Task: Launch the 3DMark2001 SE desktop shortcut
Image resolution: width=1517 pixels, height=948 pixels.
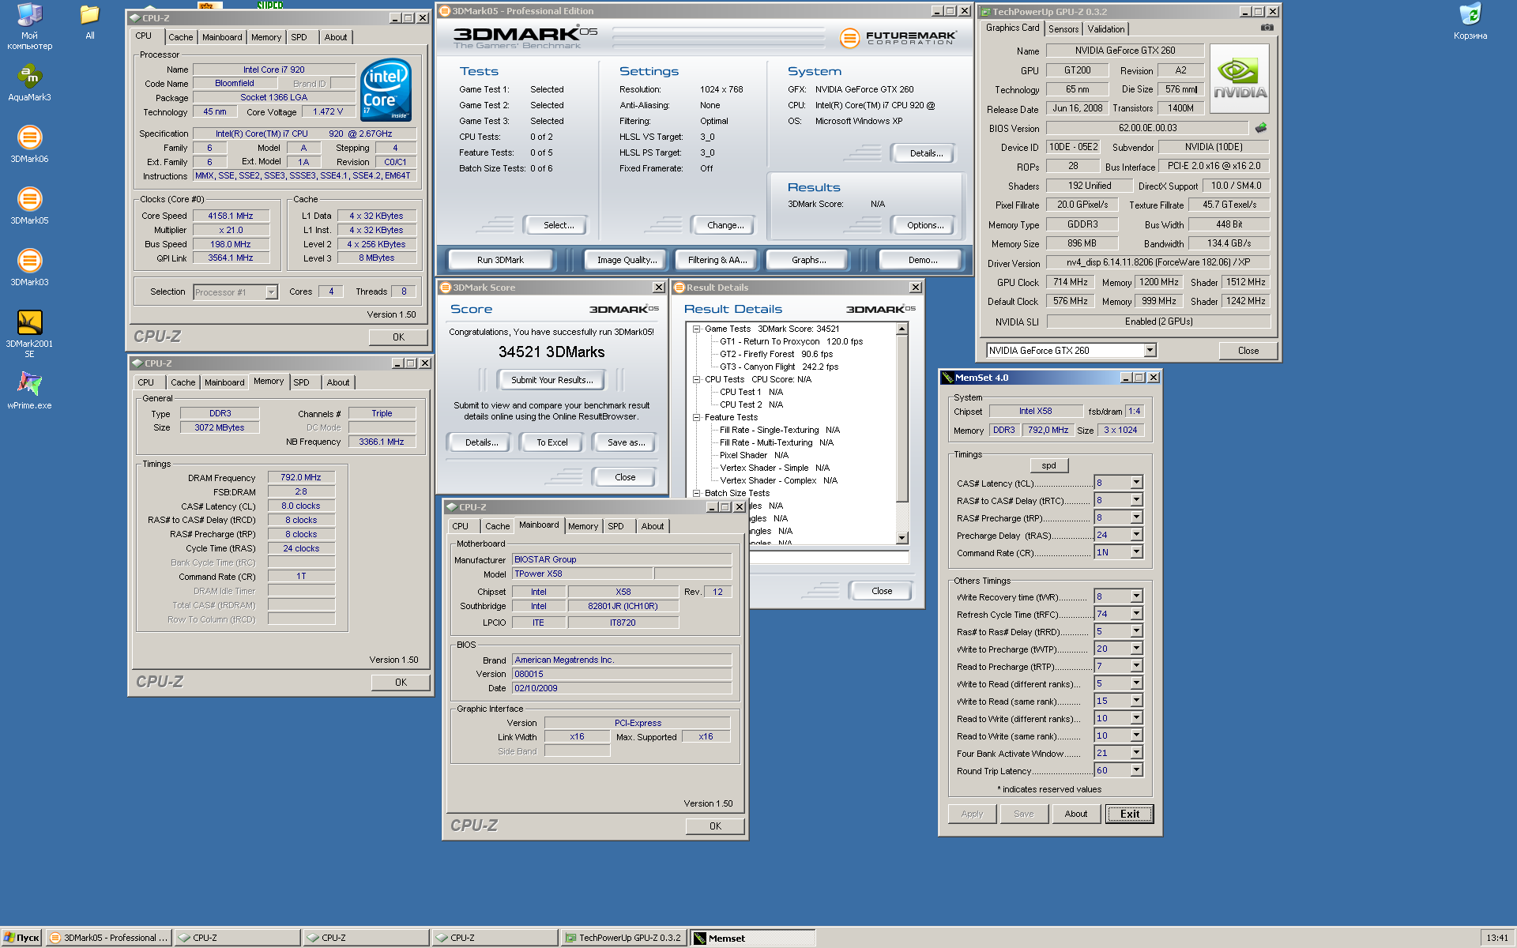Action: click(29, 333)
